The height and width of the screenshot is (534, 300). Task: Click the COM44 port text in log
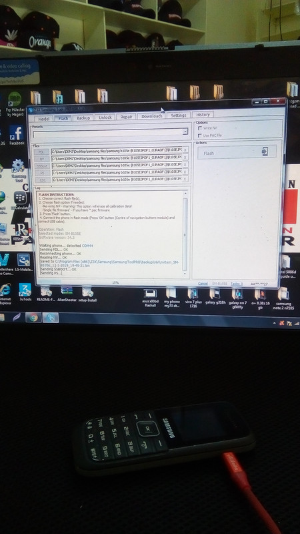point(87,246)
